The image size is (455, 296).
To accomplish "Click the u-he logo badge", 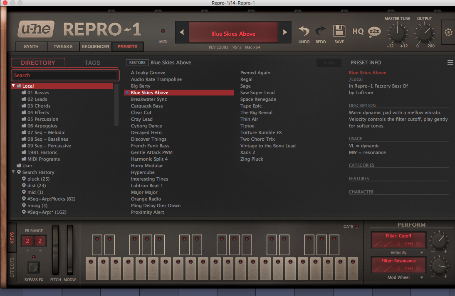I will 36,29.
